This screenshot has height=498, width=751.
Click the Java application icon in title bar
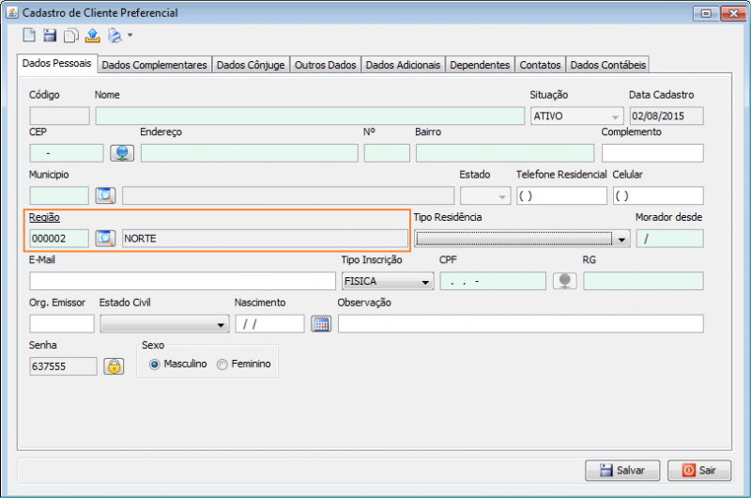(x=12, y=12)
